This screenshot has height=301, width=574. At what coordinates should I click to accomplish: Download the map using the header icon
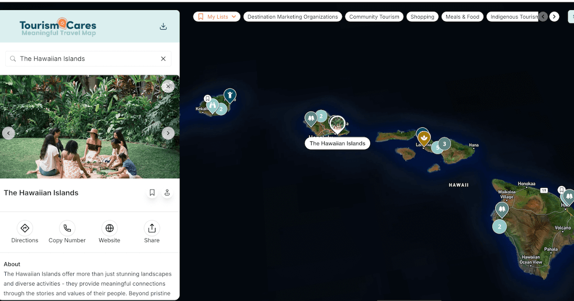point(163,26)
